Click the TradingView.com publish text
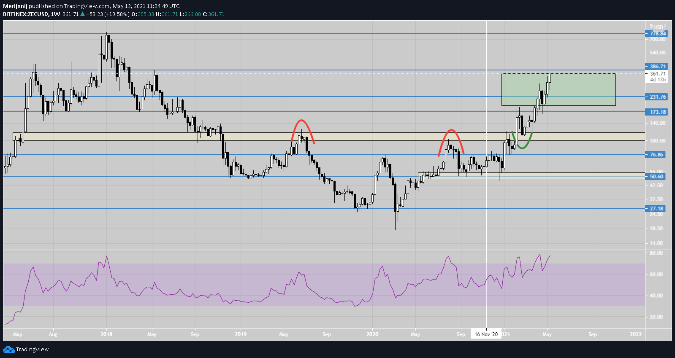675x358 pixels. tap(87, 6)
